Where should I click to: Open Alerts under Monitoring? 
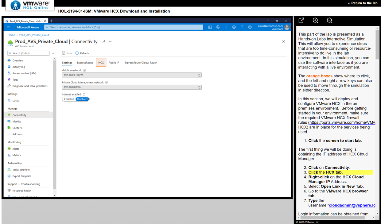16,149
